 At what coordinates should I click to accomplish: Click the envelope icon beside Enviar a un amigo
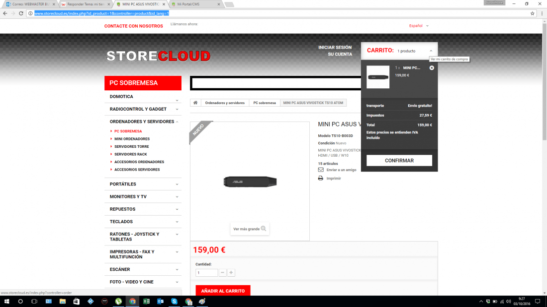321,170
